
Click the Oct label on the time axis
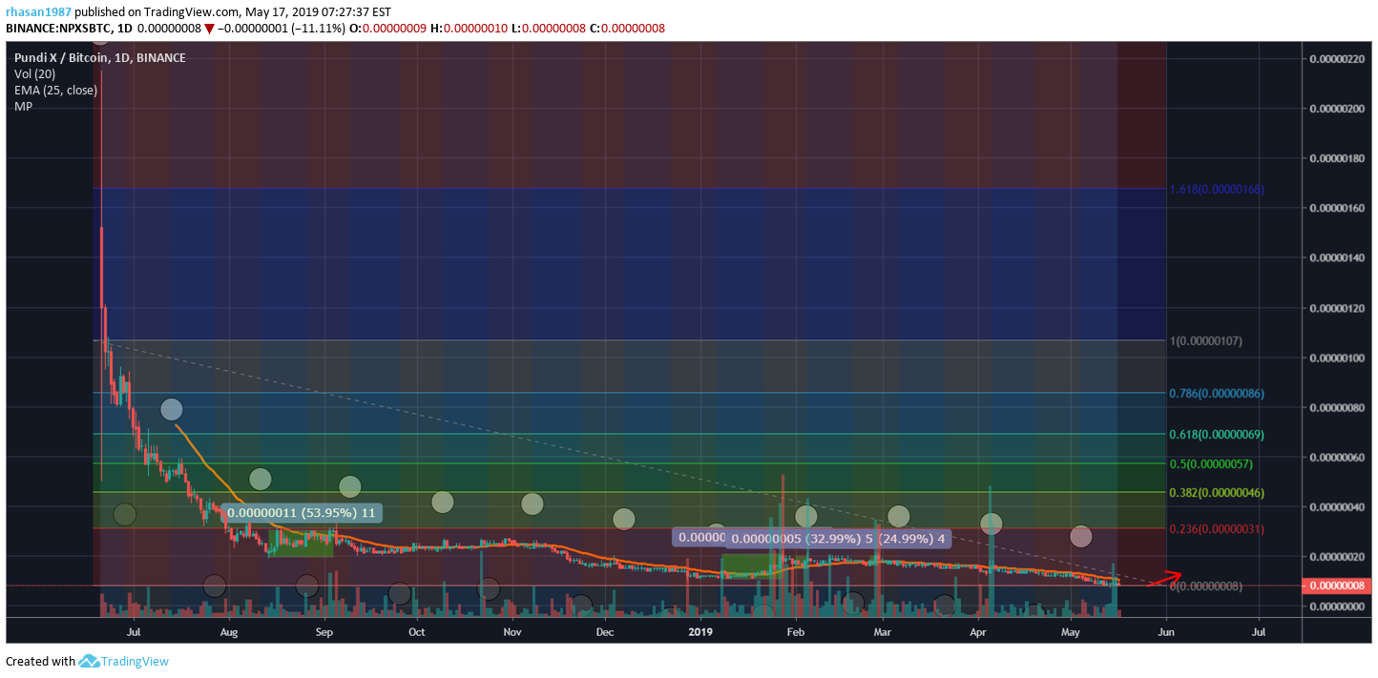(x=417, y=631)
